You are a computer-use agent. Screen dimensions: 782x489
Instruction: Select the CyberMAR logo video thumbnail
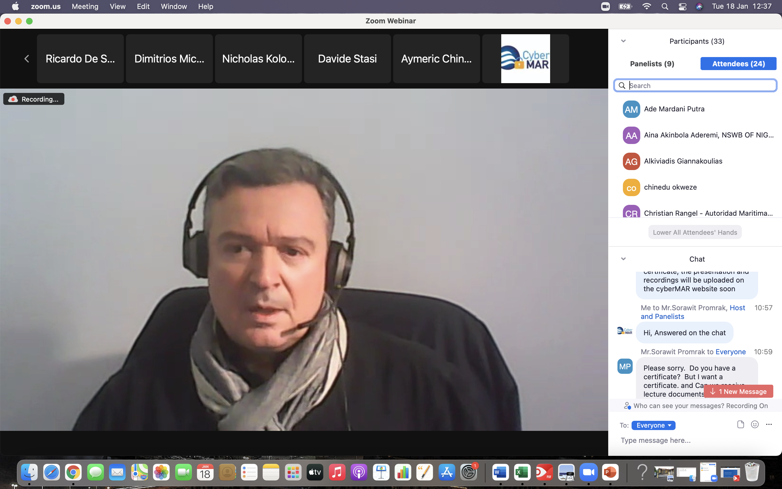525,58
